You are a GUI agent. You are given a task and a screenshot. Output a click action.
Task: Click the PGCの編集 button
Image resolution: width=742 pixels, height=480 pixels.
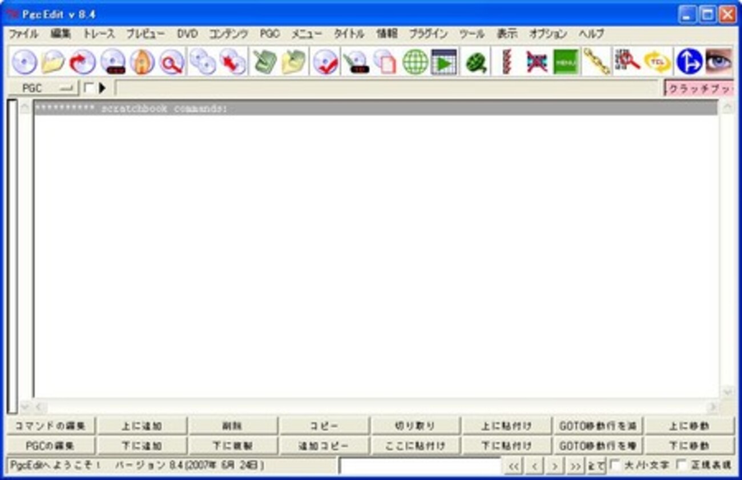pyautogui.click(x=50, y=445)
